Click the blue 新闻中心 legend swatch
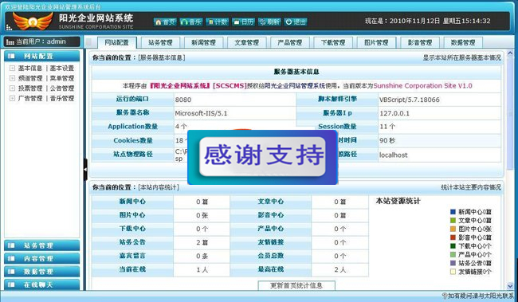The image size is (518, 302). pyautogui.click(x=453, y=212)
